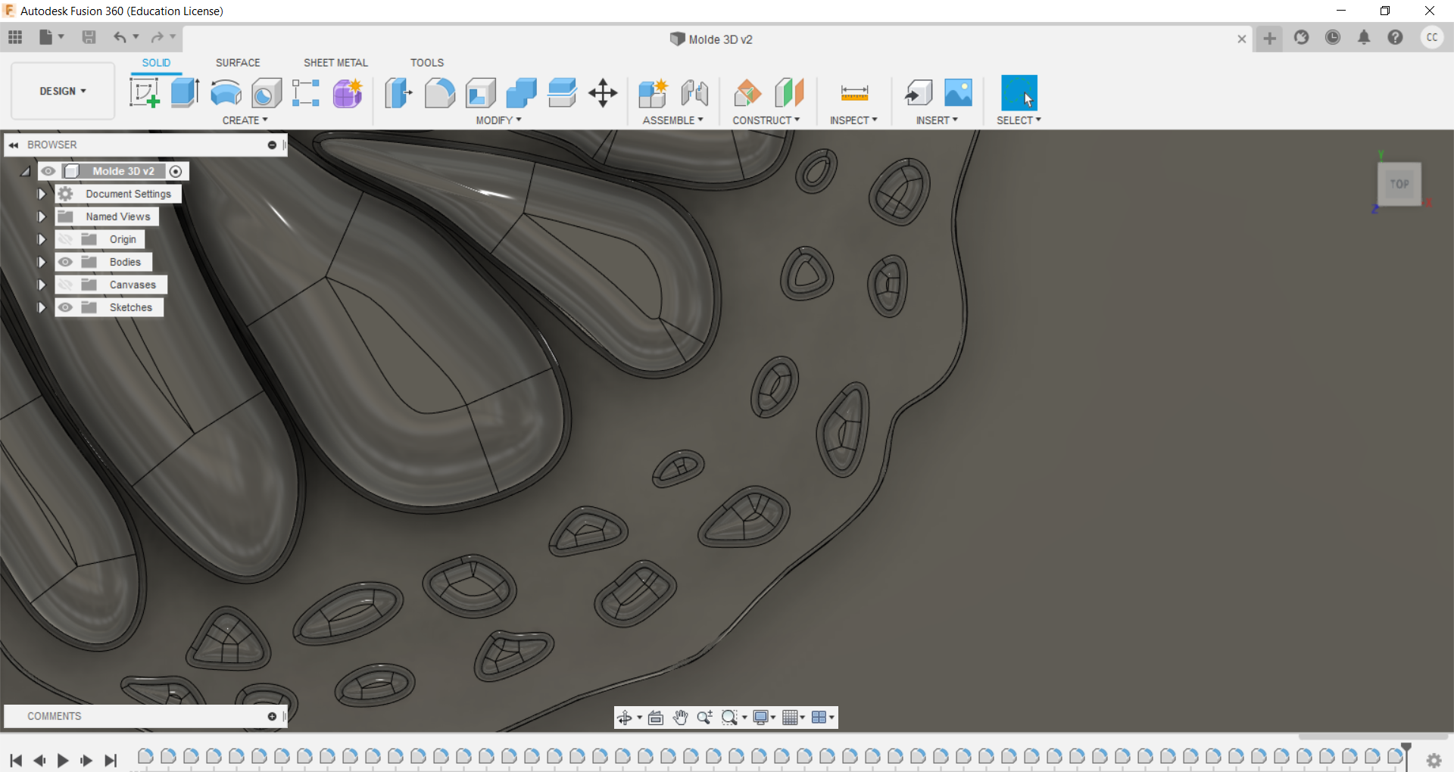Image resolution: width=1454 pixels, height=772 pixels.
Task: Expand the Document Settings tree node
Action: [x=42, y=194]
